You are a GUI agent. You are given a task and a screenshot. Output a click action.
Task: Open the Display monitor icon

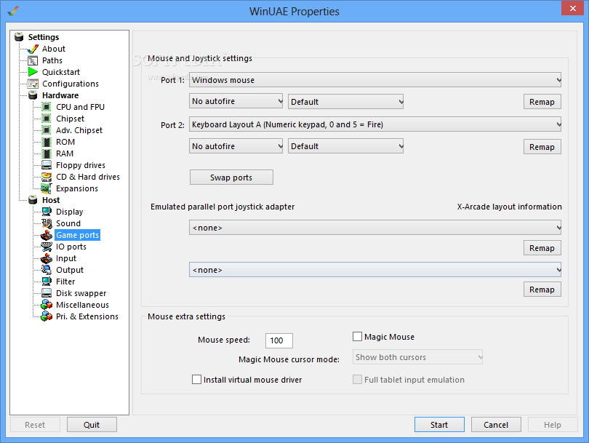click(47, 212)
